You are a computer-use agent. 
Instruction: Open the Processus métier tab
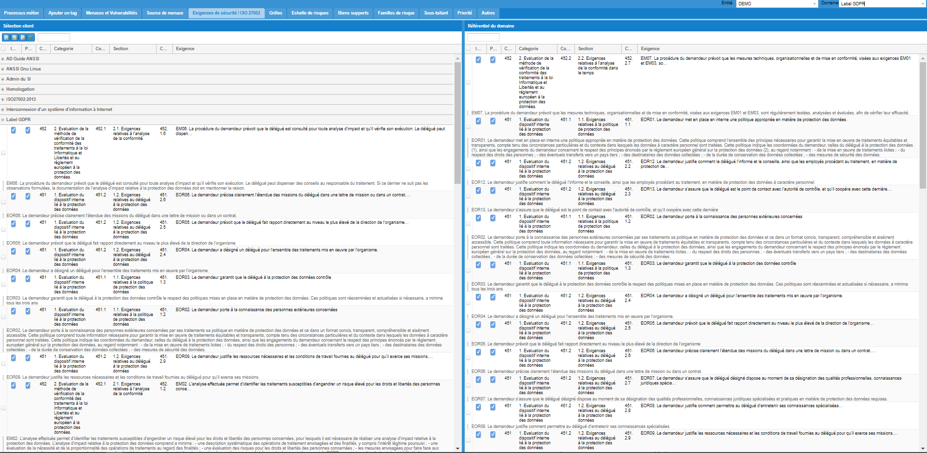click(22, 13)
